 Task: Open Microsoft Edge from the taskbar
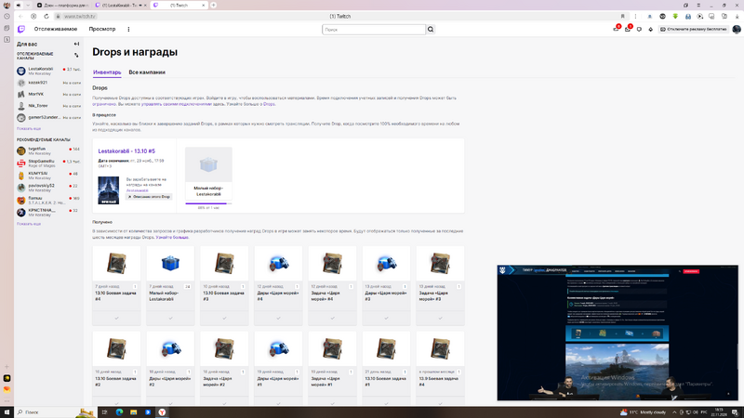[120, 411]
